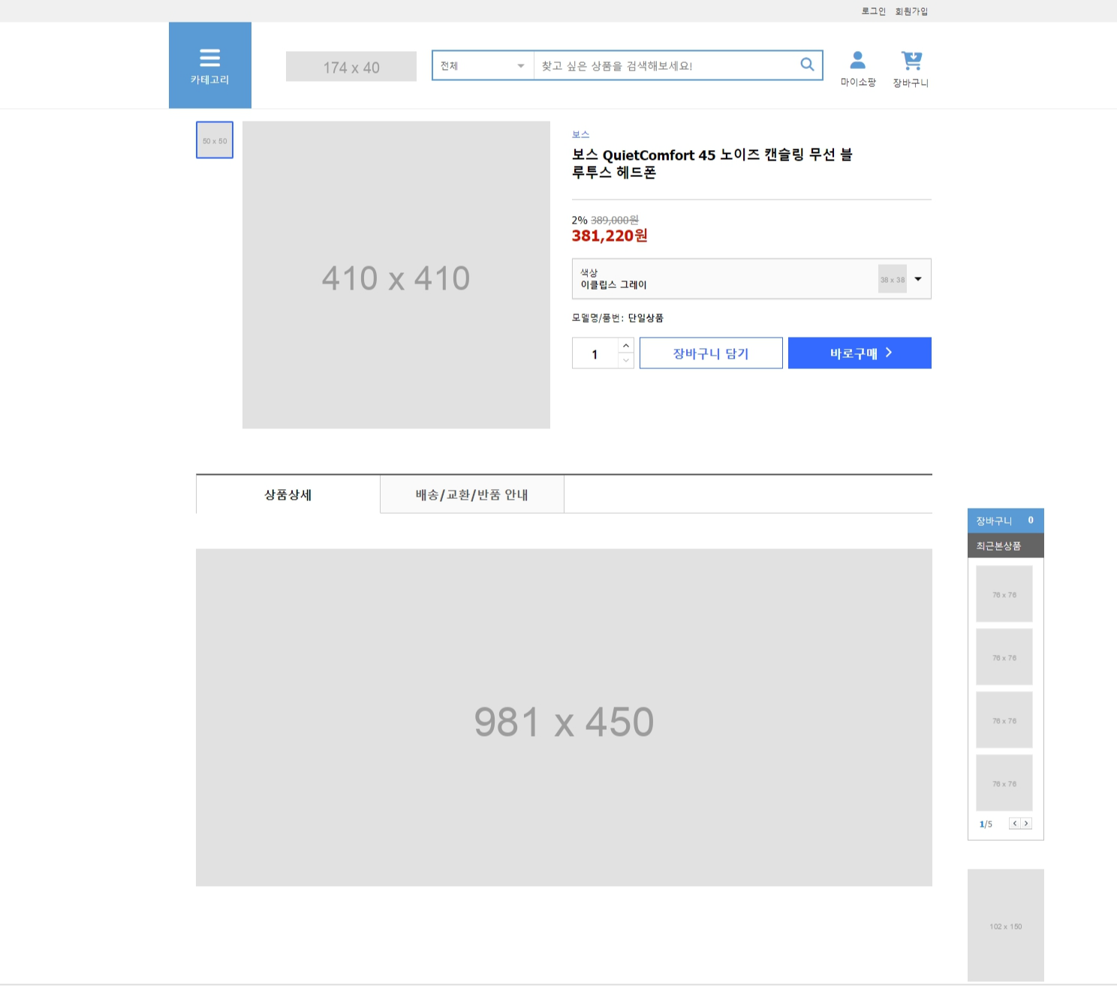Click the site logo placeholder
Image resolution: width=1117 pixels, height=988 pixels.
[x=351, y=67]
